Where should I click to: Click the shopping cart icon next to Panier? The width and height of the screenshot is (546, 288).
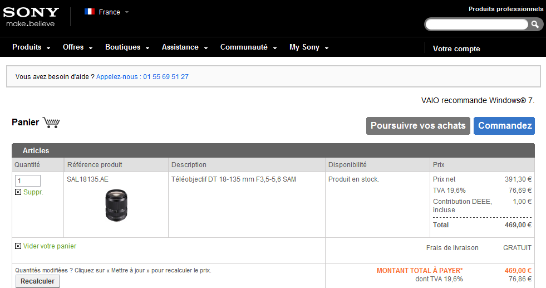(52, 123)
